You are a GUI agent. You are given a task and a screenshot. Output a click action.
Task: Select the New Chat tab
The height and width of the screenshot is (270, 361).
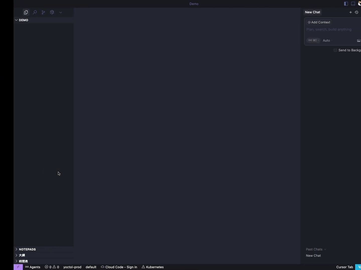(x=312, y=12)
